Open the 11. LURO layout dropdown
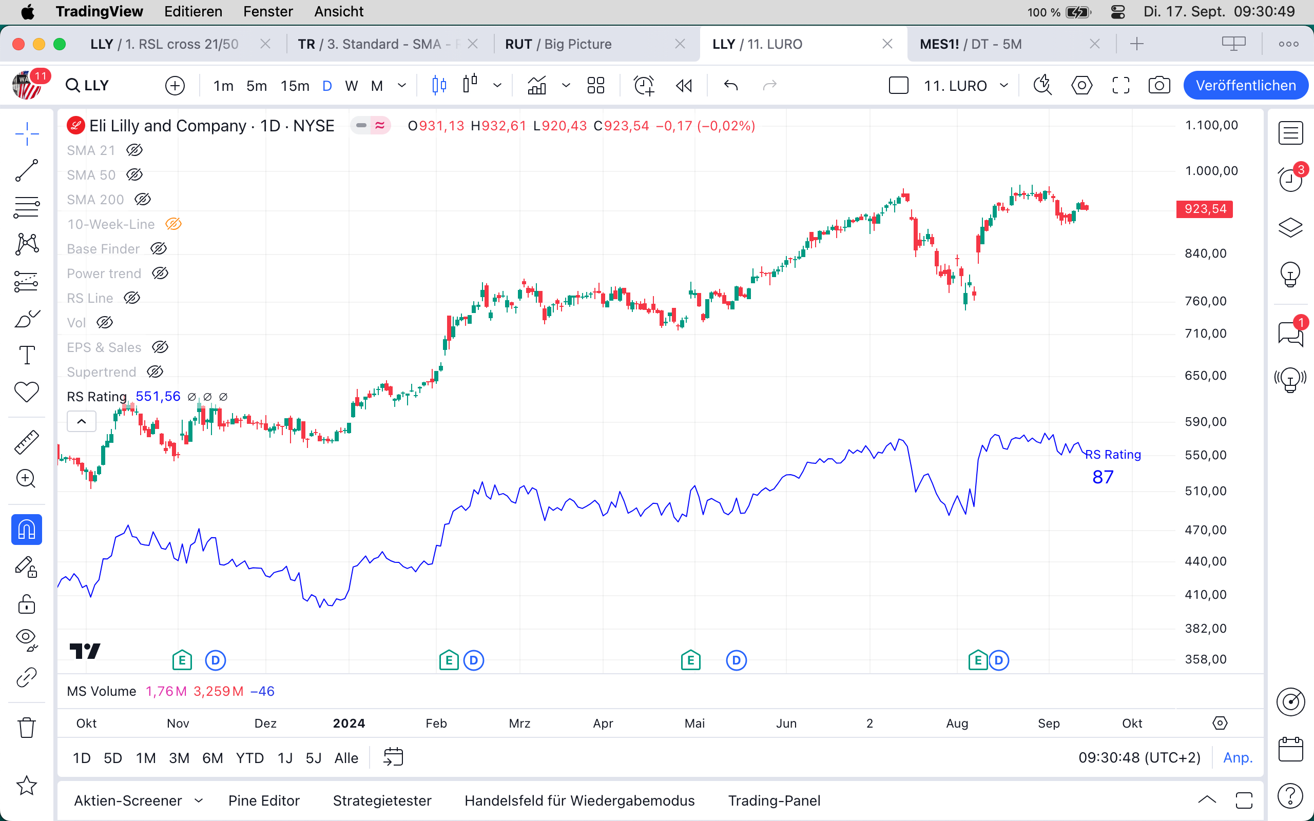Image resolution: width=1314 pixels, height=821 pixels. point(1004,85)
